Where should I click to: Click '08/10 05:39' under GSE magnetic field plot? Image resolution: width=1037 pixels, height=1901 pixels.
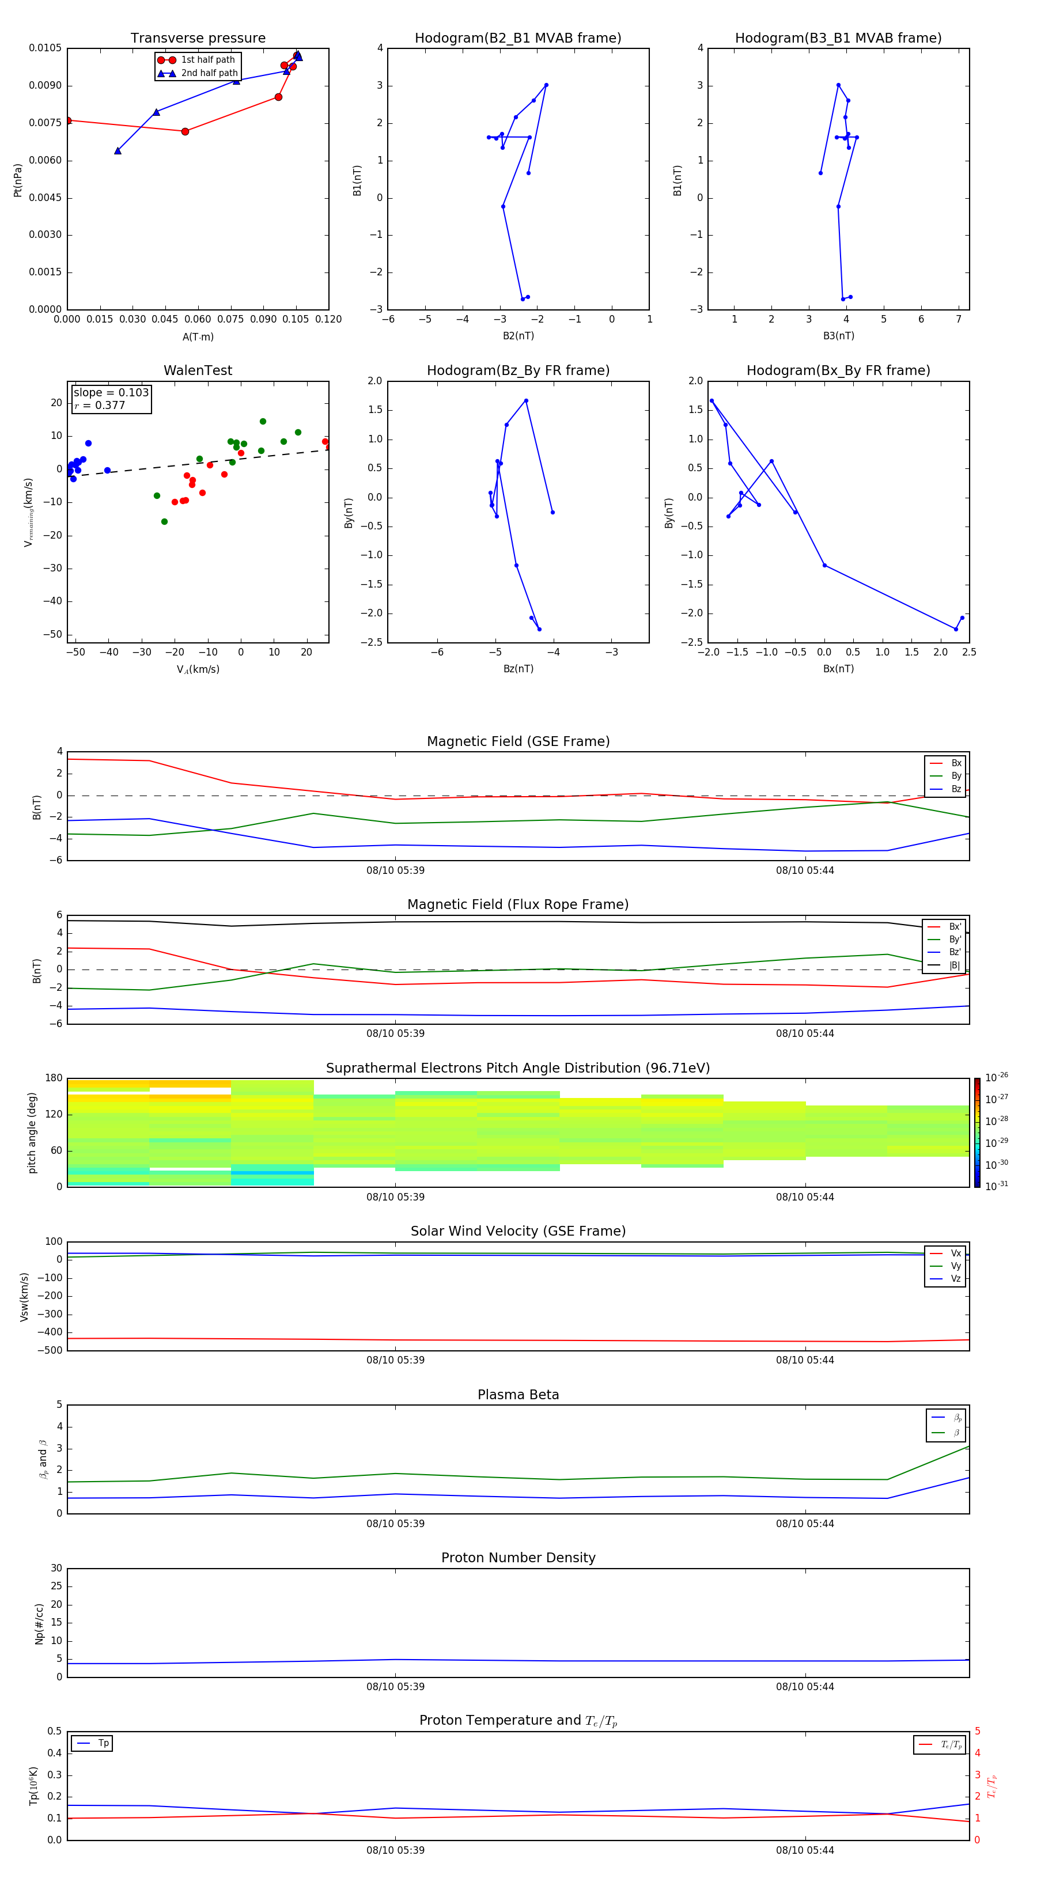point(396,871)
